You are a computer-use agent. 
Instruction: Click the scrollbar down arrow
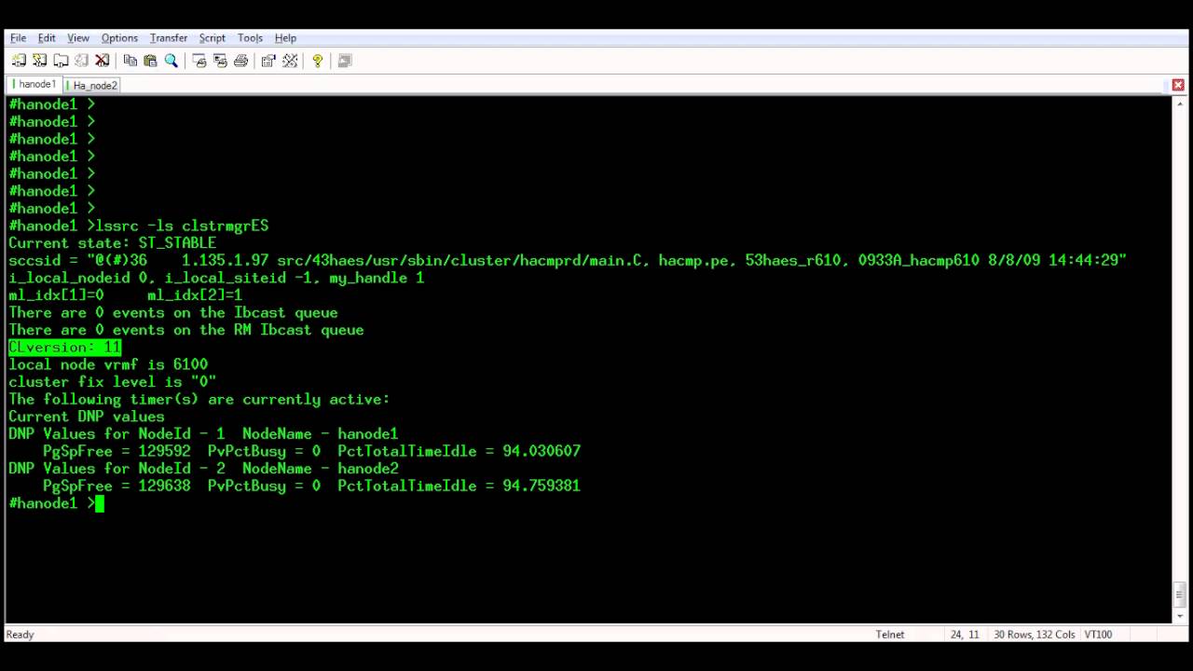pyautogui.click(x=1179, y=615)
